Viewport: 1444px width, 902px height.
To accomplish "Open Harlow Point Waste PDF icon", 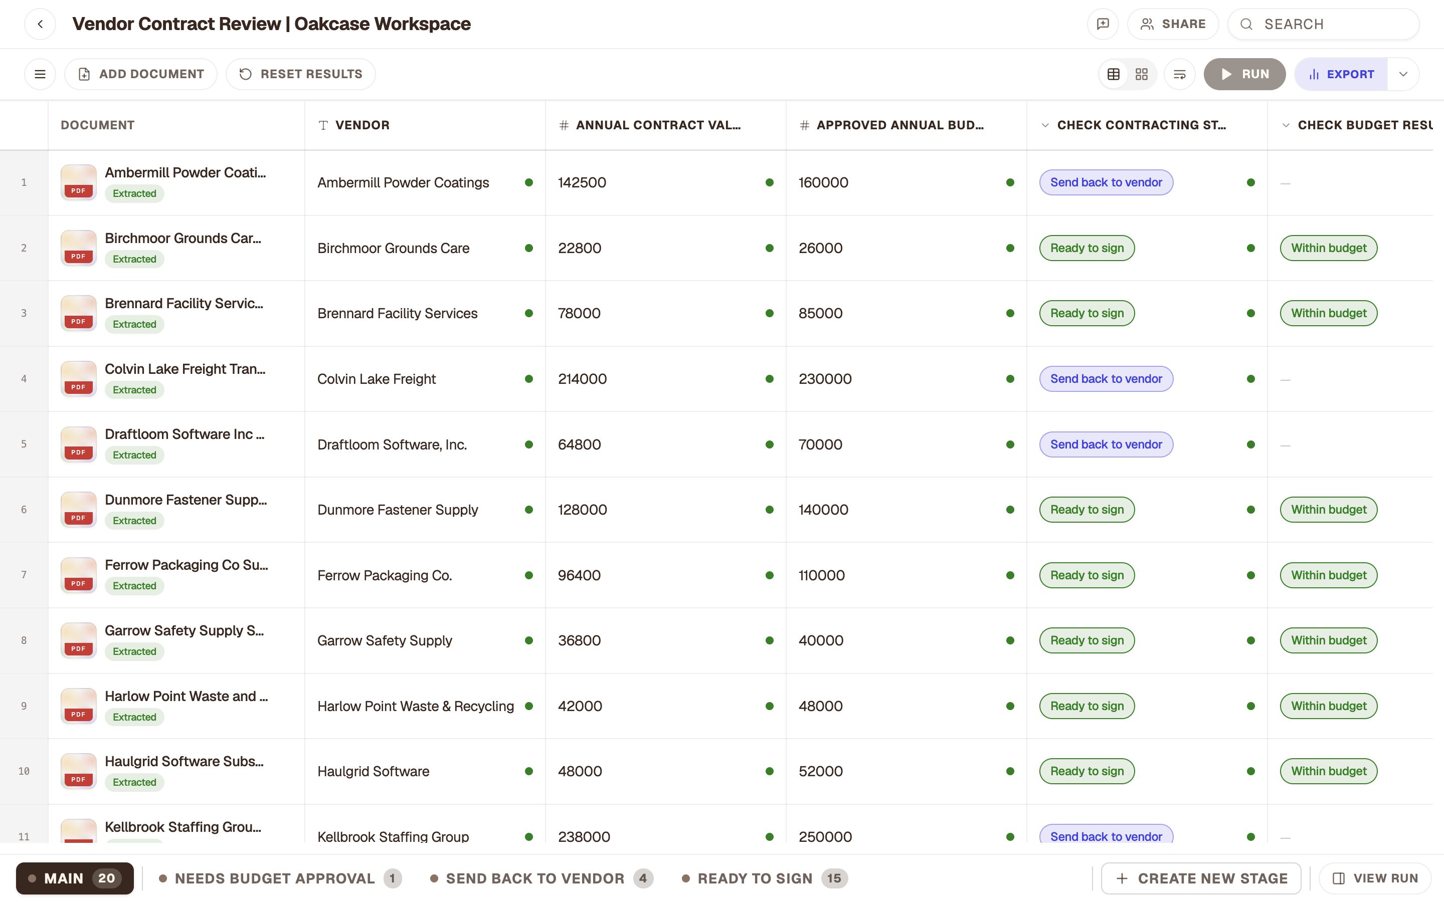I will pyautogui.click(x=78, y=706).
